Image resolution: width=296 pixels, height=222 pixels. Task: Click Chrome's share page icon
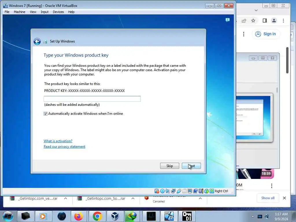(244, 21)
